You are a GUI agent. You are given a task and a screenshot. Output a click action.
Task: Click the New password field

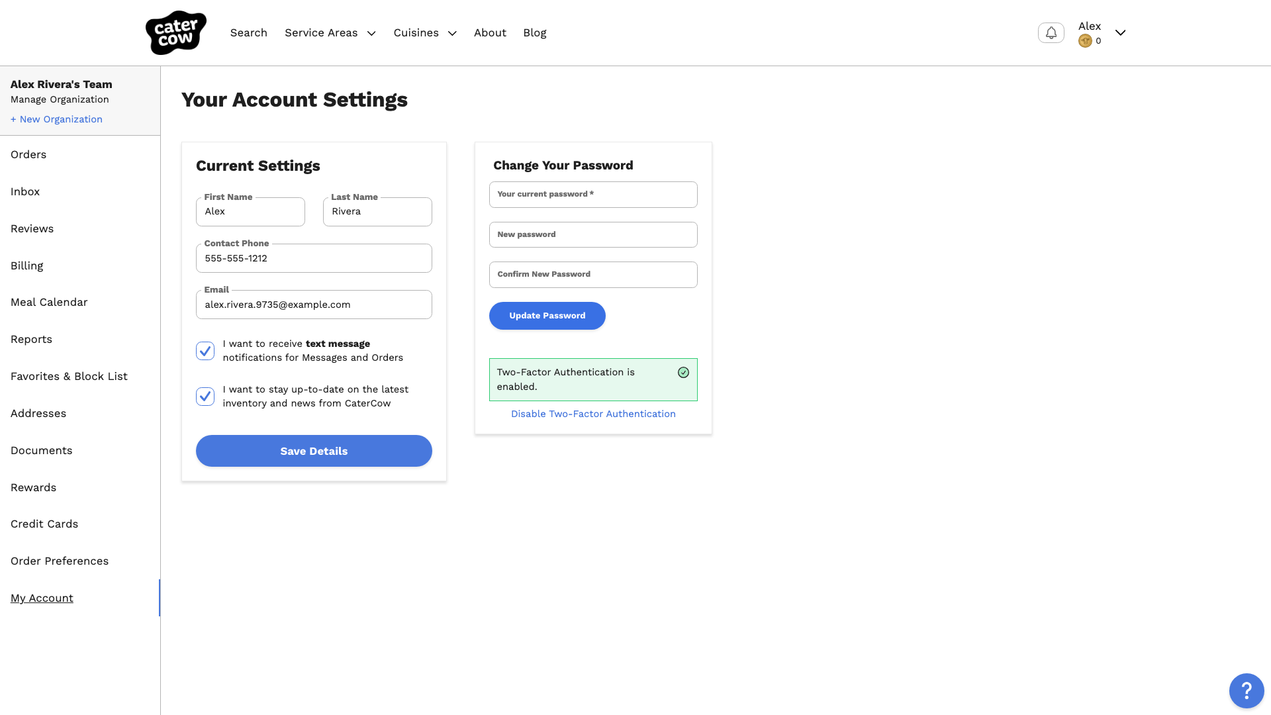tap(593, 234)
